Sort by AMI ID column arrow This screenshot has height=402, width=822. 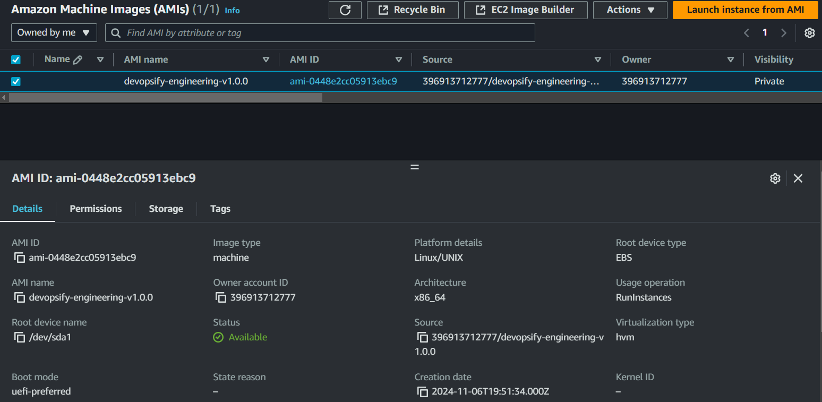tap(399, 60)
